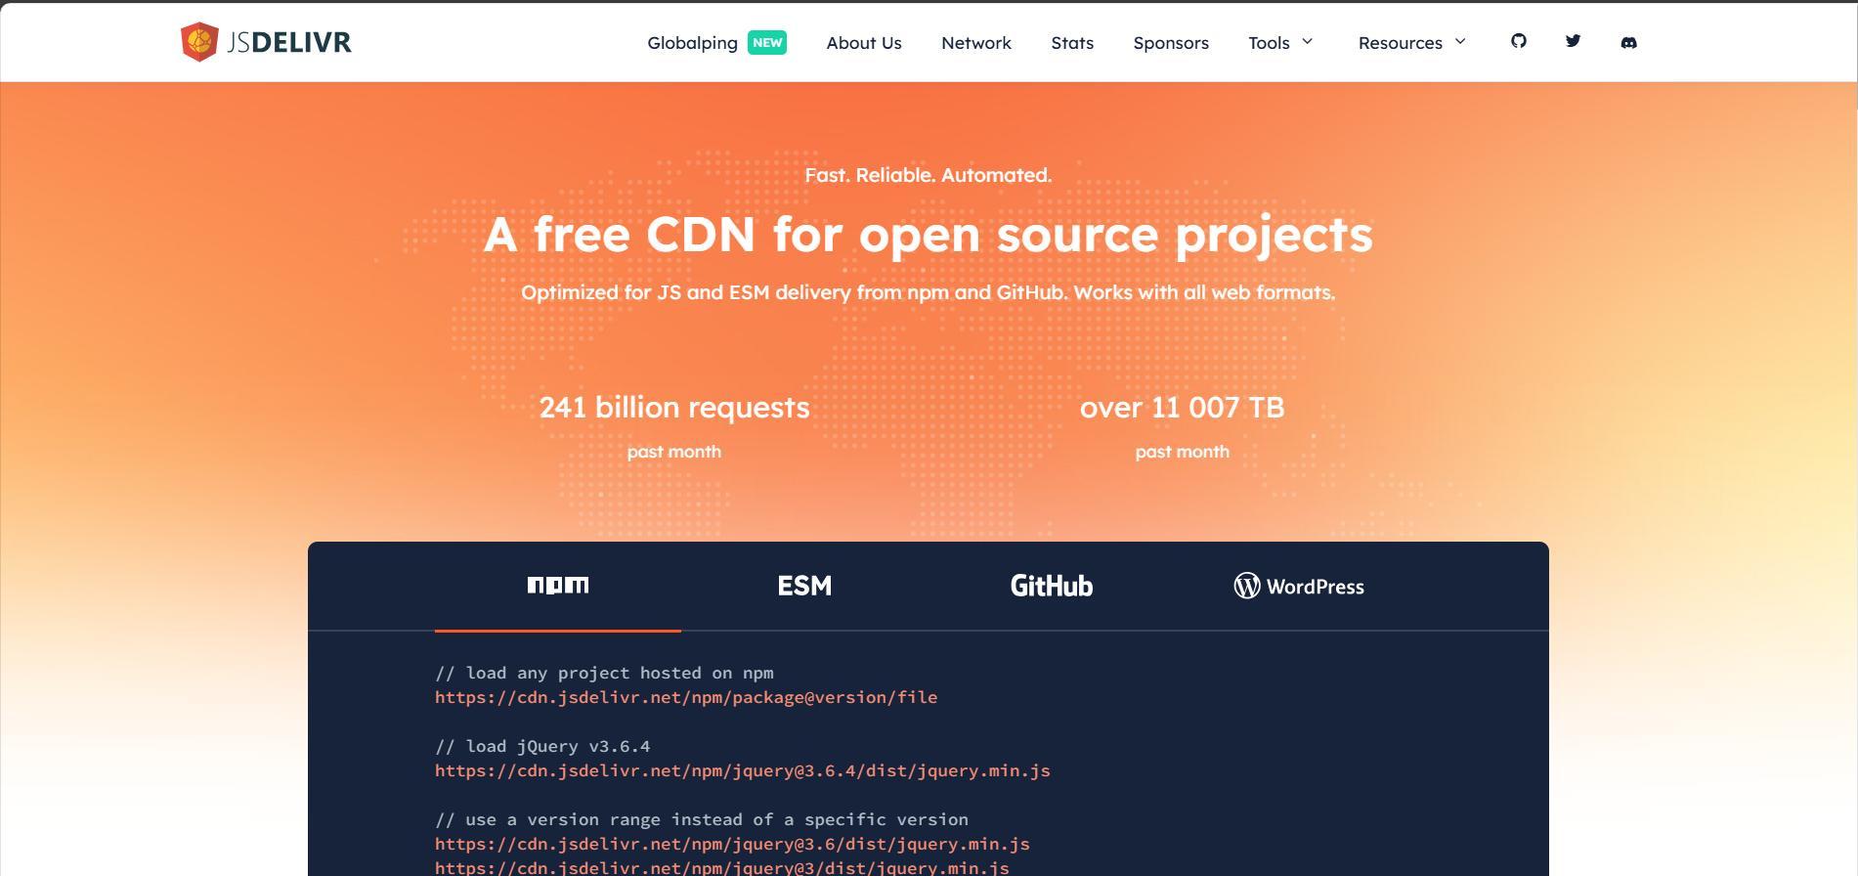Image resolution: width=1858 pixels, height=876 pixels.
Task: Click the 'over 11 007 TB' stat
Action: [1182, 407]
